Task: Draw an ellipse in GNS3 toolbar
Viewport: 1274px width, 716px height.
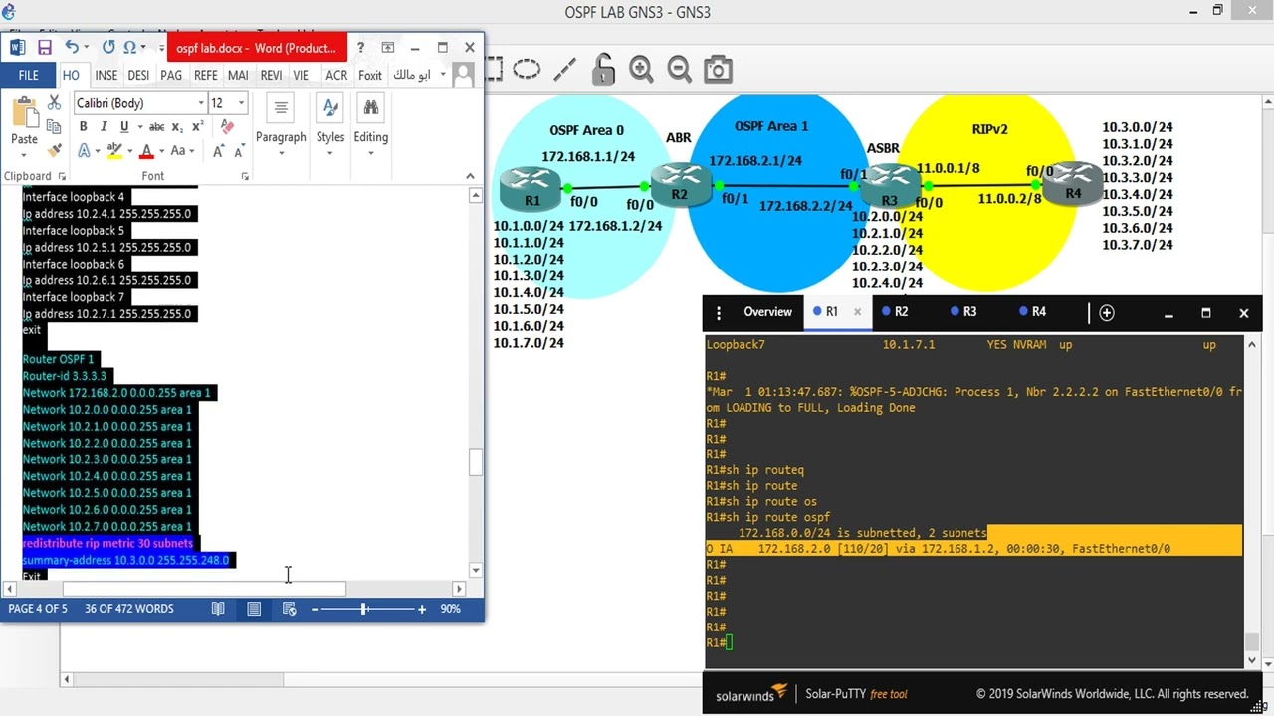Action: (x=527, y=69)
